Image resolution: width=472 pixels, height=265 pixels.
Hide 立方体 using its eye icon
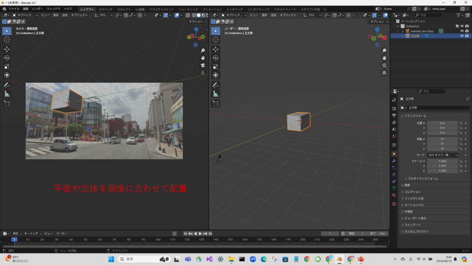coord(461,36)
